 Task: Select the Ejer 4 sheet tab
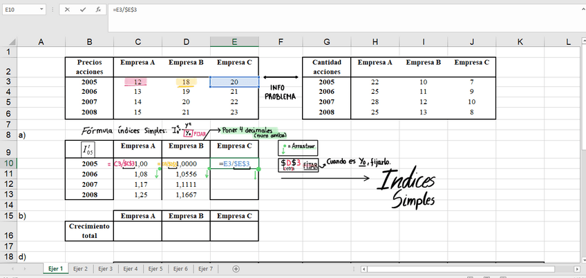(131, 268)
